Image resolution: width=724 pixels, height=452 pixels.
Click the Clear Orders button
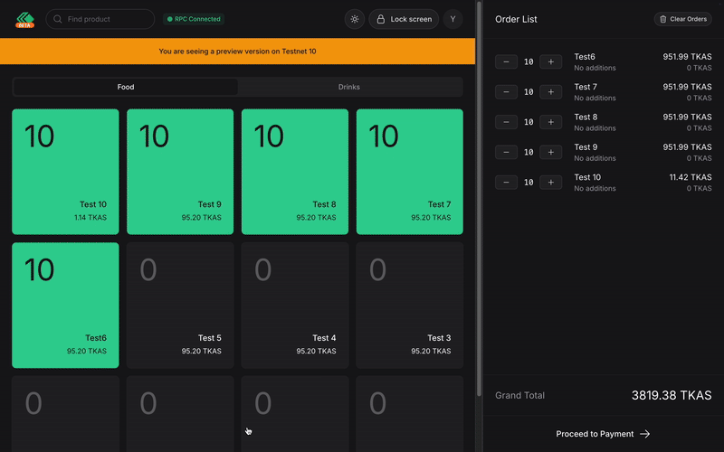pyautogui.click(x=683, y=19)
